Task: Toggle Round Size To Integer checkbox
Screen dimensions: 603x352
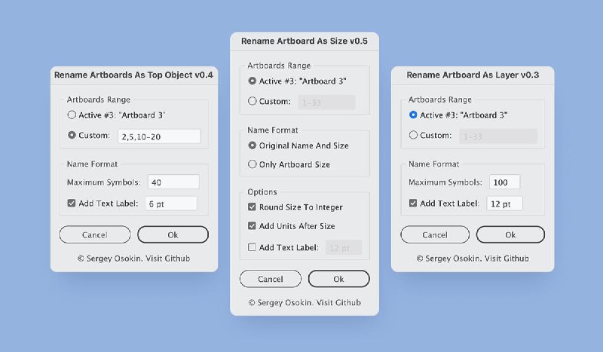Action: point(252,207)
